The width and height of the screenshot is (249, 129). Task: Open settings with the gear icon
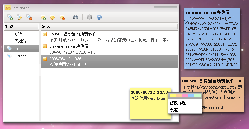tap(90, 17)
